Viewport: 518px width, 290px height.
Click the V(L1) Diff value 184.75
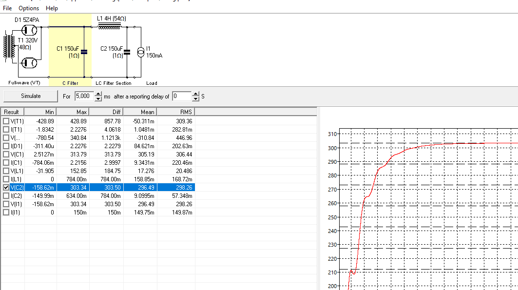112,171
